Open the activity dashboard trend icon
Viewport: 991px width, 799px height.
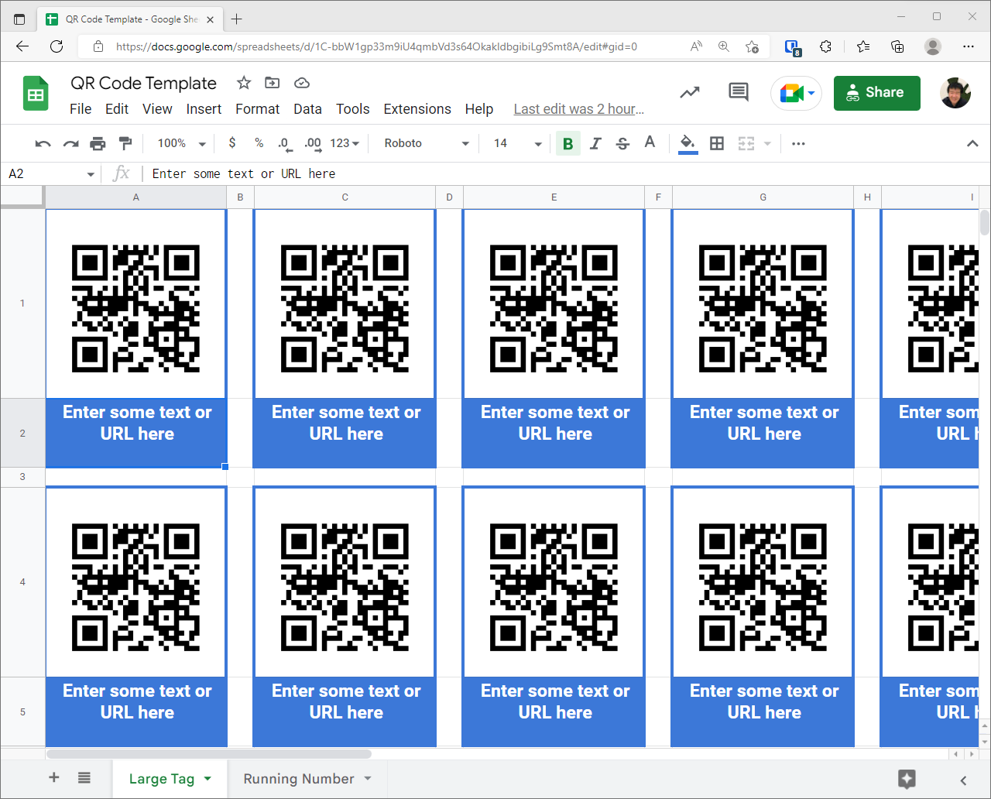tap(690, 93)
